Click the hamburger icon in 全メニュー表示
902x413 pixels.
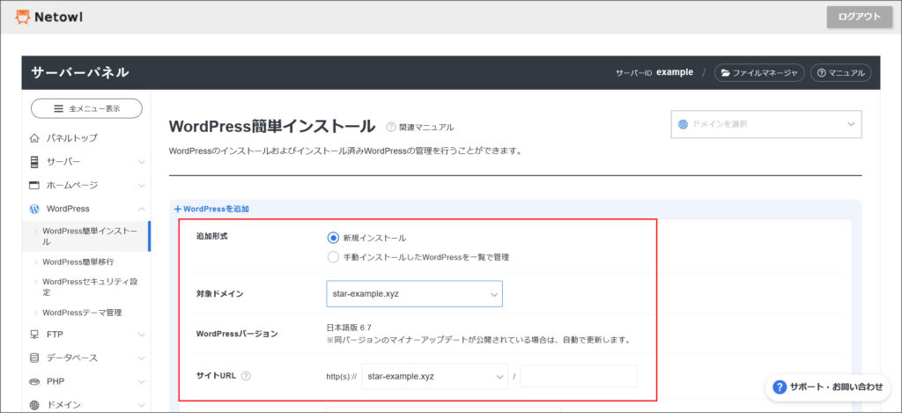click(58, 108)
